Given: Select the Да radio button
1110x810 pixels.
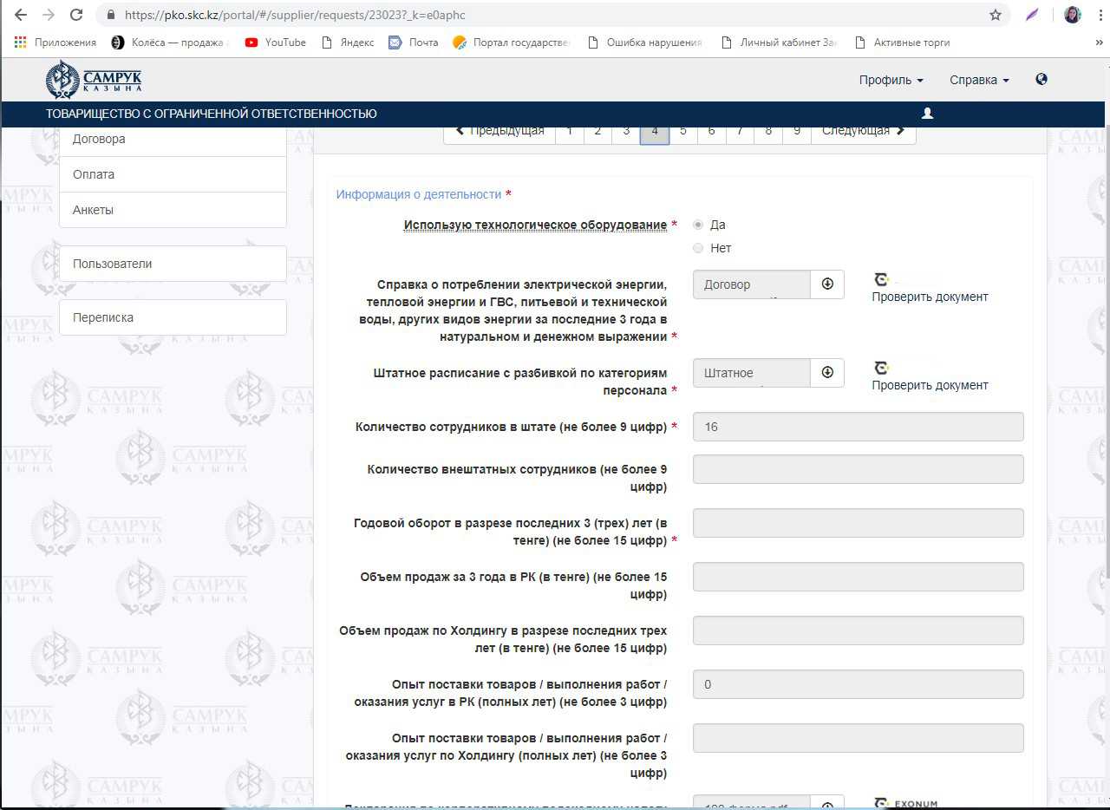Looking at the screenshot, I should 698,225.
